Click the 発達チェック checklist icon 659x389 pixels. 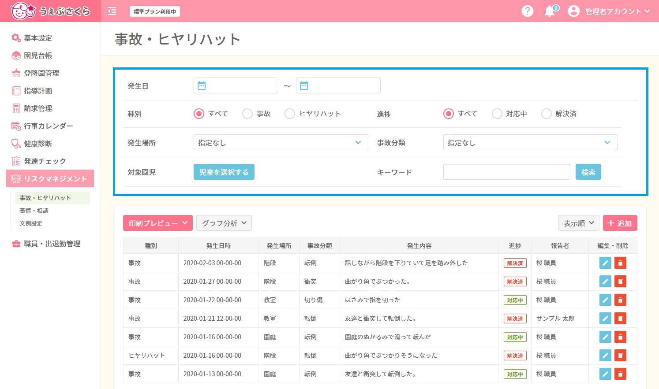(16, 161)
